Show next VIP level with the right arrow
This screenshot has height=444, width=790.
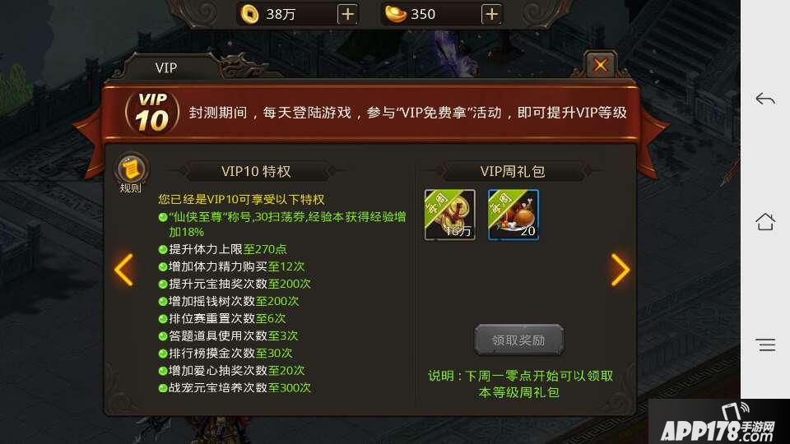pyautogui.click(x=620, y=270)
